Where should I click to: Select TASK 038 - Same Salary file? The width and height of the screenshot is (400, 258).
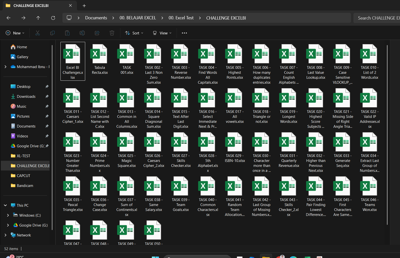tap(154, 194)
